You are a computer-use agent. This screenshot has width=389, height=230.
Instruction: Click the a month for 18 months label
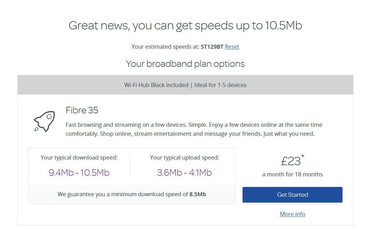pos(292,174)
